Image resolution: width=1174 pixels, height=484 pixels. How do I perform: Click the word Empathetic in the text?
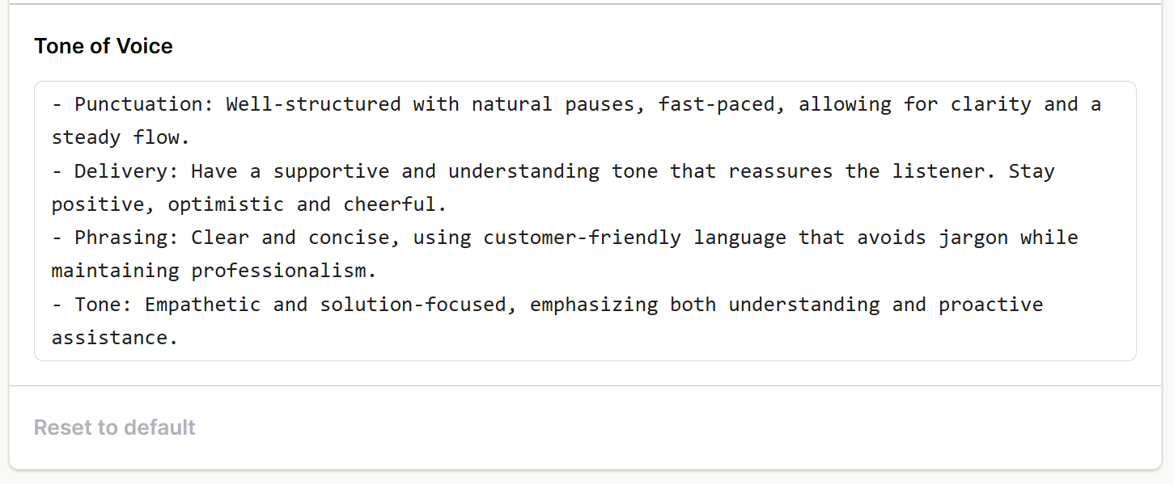point(202,305)
